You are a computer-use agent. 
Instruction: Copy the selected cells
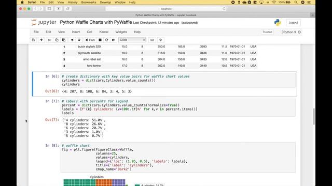click(x=57, y=40)
